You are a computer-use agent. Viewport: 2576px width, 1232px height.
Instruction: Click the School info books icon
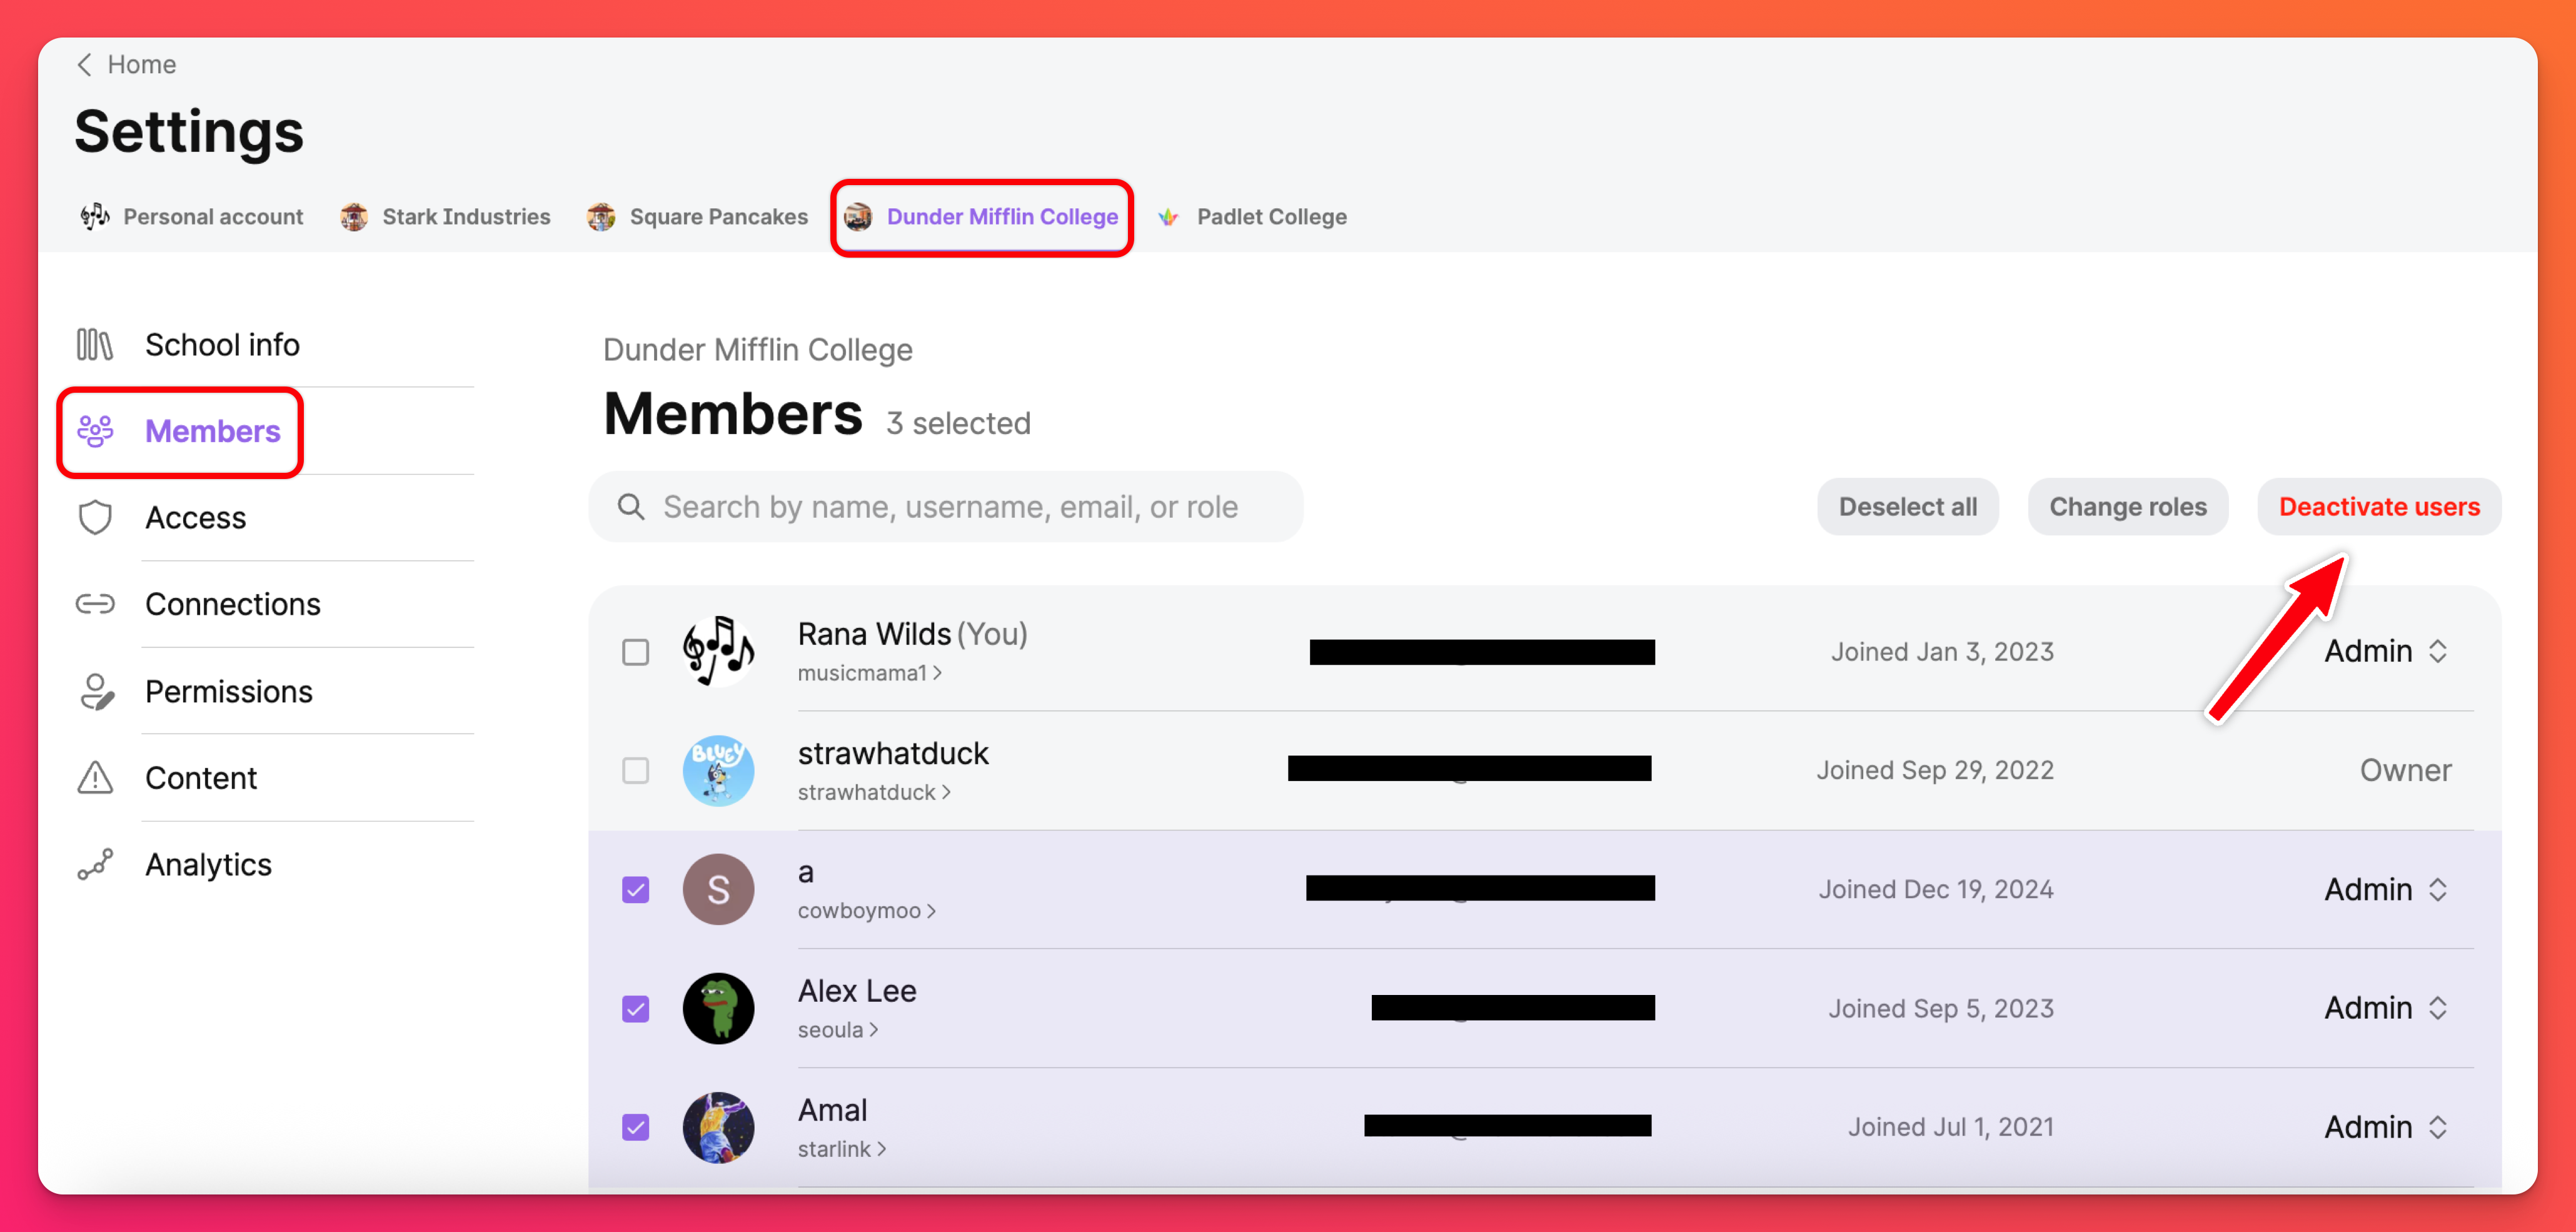(95, 345)
